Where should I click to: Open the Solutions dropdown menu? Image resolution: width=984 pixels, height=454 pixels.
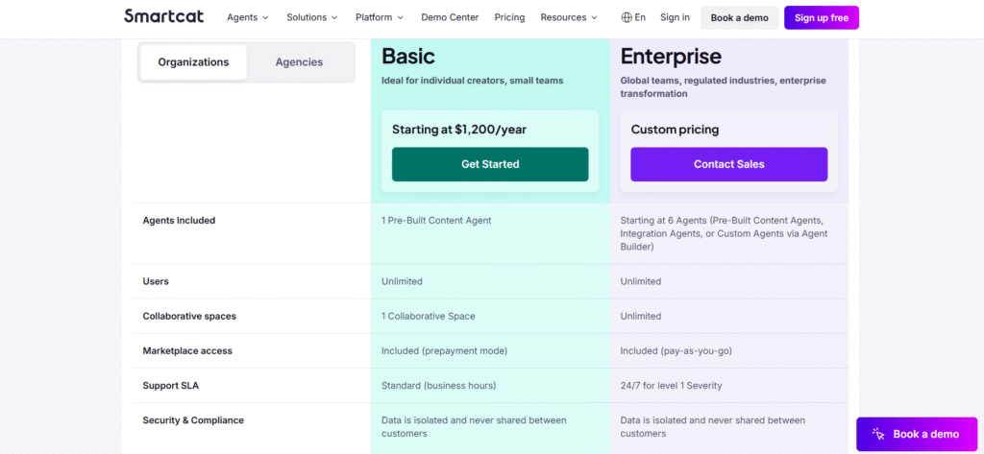pyautogui.click(x=312, y=17)
